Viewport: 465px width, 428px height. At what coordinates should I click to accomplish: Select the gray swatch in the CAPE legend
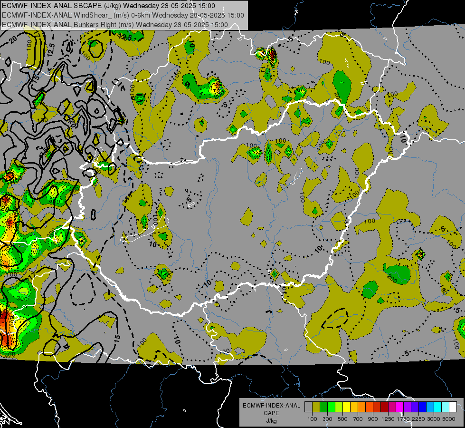pyautogui.click(x=308, y=407)
